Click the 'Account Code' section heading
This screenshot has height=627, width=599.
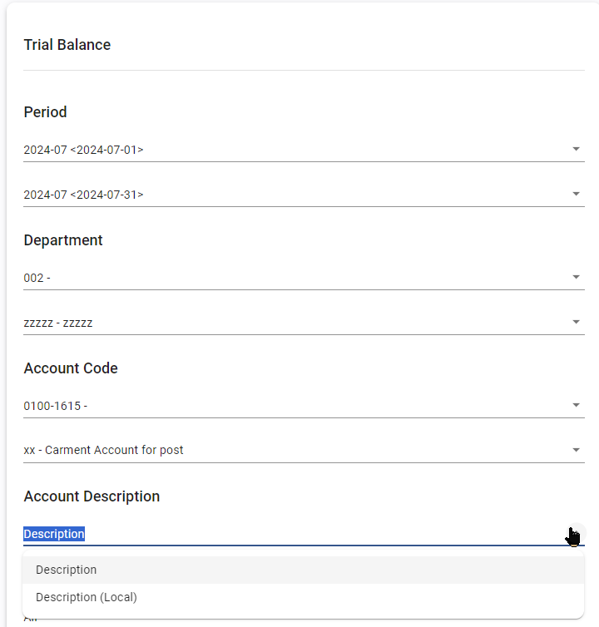tap(71, 368)
